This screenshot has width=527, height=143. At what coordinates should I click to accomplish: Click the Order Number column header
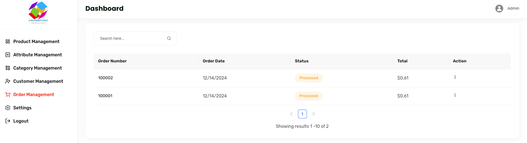point(112,61)
